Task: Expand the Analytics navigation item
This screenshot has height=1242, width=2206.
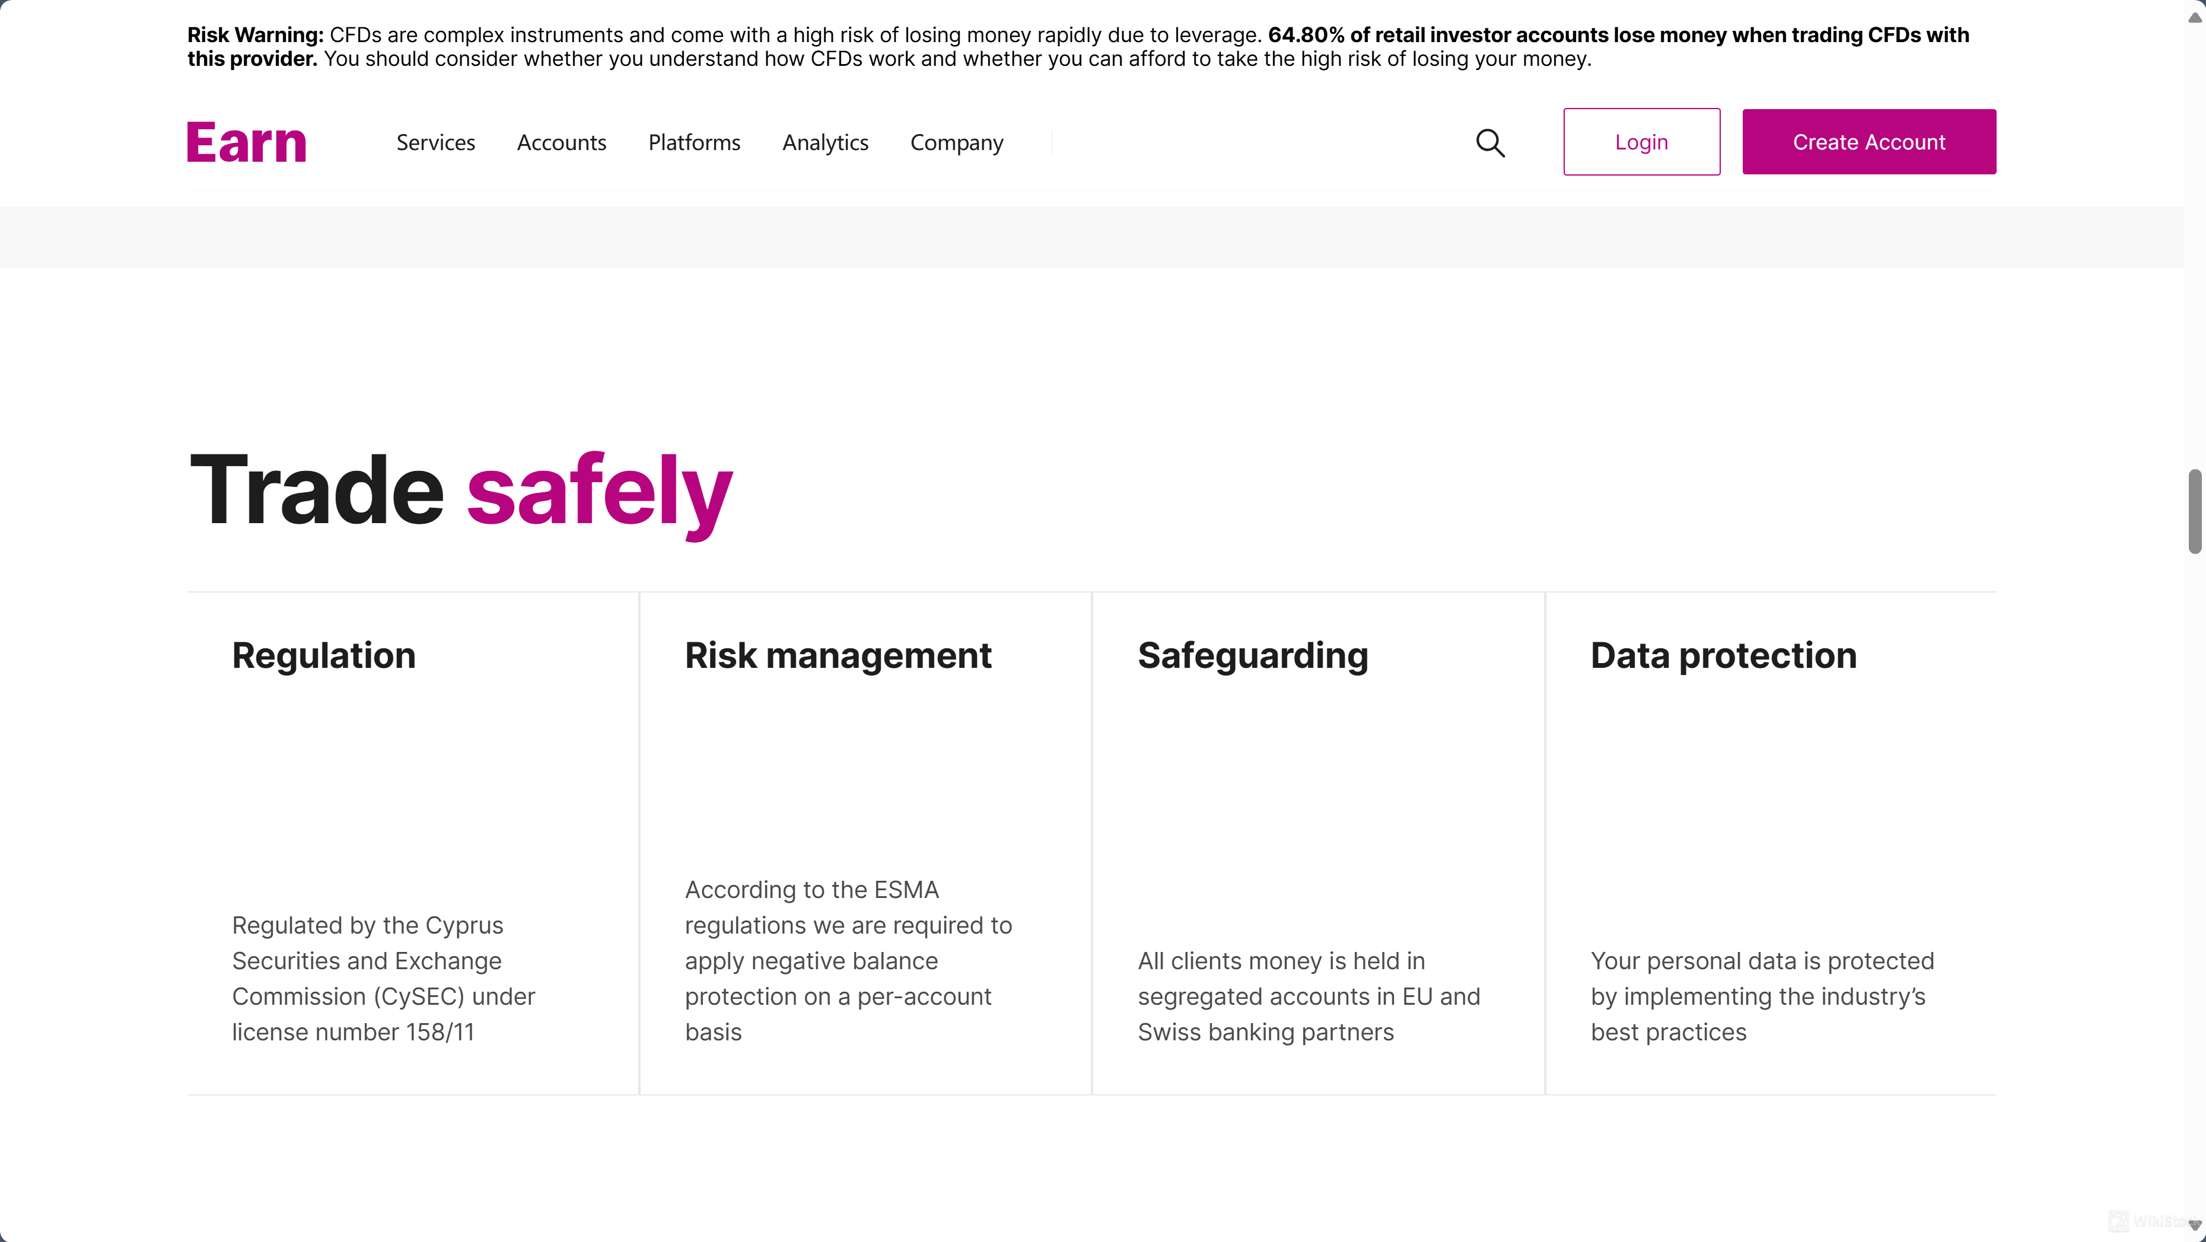Action: [x=825, y=142]
